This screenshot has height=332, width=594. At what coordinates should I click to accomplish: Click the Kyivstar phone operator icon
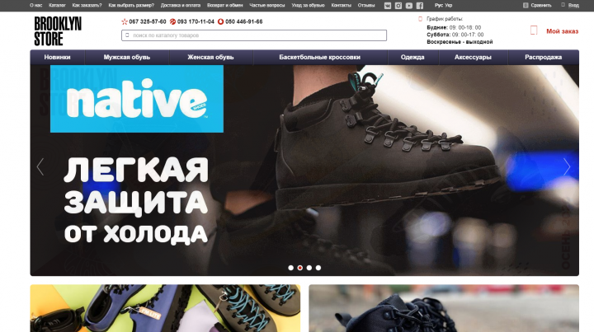[x=125, y=21]
